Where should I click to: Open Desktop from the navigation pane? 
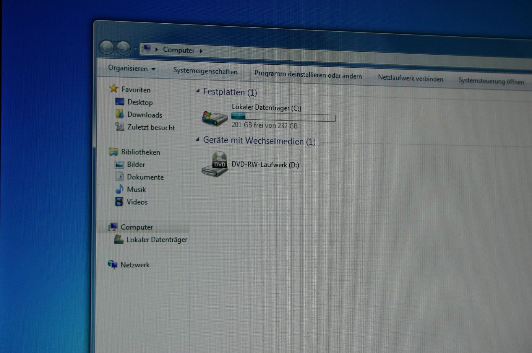coord(140,102)
